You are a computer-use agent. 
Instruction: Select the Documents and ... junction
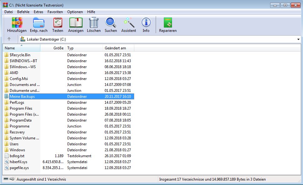pos(24,85)
